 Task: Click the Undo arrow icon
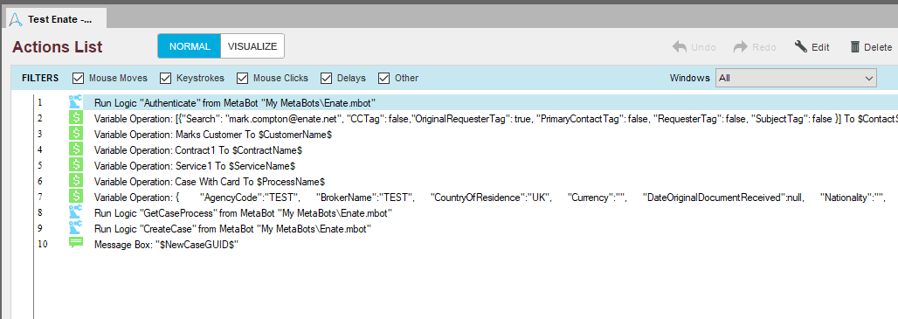[680, 47]
